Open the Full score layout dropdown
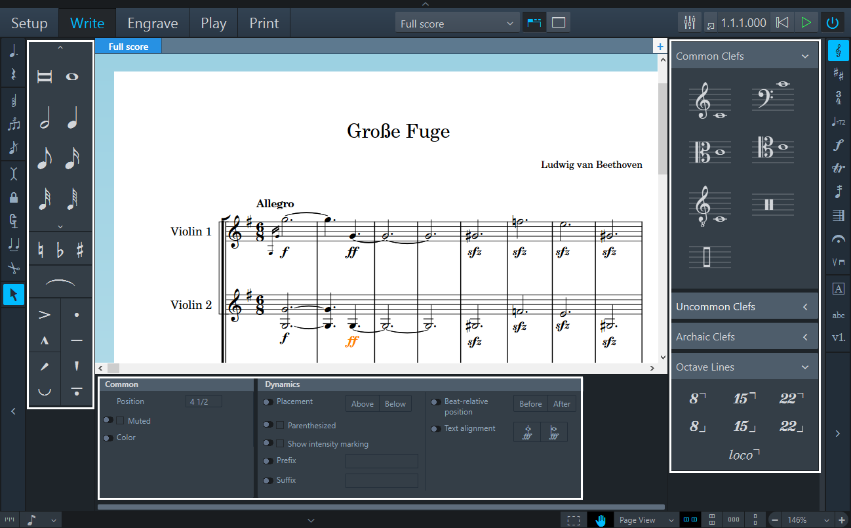 [x=458, y=24]
